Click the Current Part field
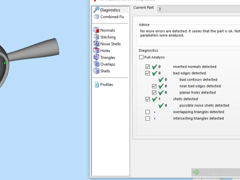 (198, 9)
